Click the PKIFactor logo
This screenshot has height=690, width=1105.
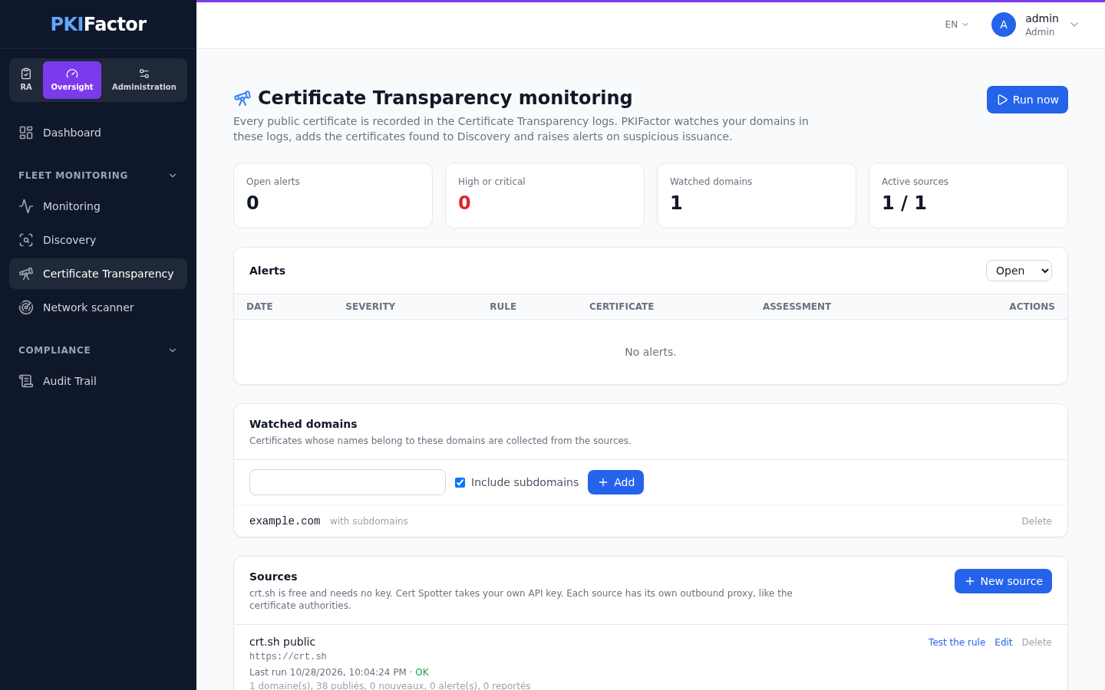pyautogui.click(x=98, y=24)
